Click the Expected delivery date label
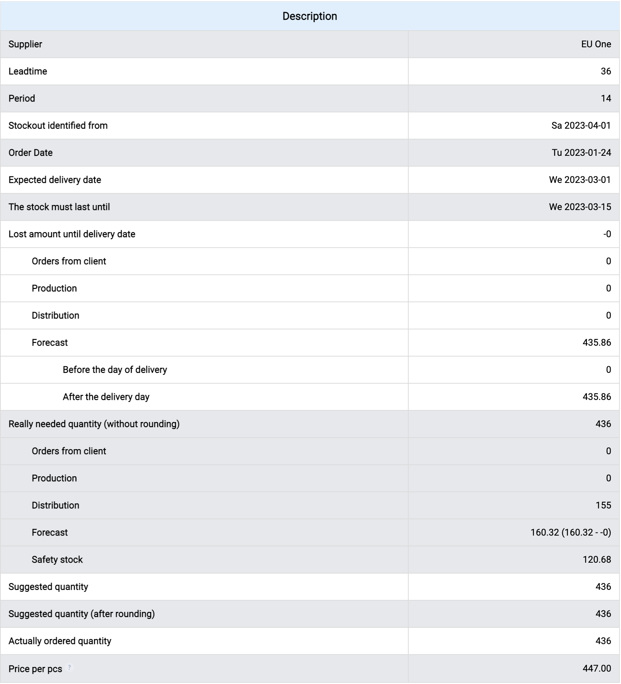Viewport: 621px width, 684px height. pyautogui.click(x=55, y=180)
